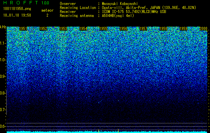Click the Receiving Location label
The height and width of the screenshot is (133, 210).
(78, 8)
